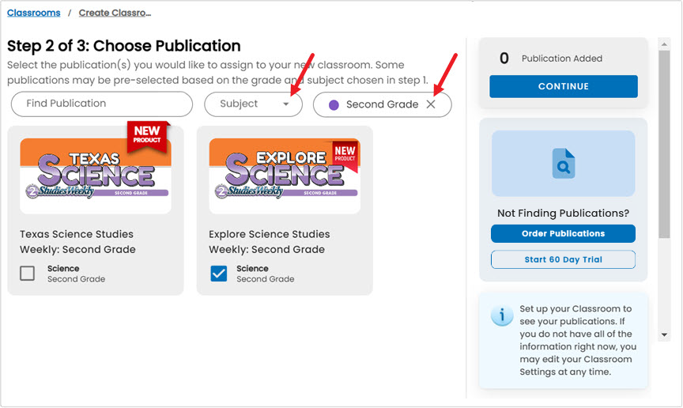683x408 pixels.
Task: Remove the Second Grade filter with the X
Action: (431, 104)
